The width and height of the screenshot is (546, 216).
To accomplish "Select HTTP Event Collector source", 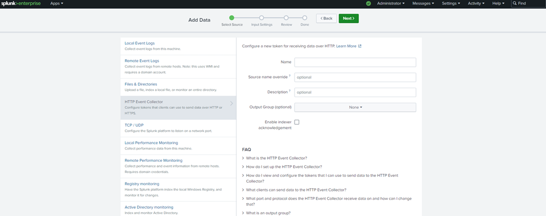I will (178, 108).
